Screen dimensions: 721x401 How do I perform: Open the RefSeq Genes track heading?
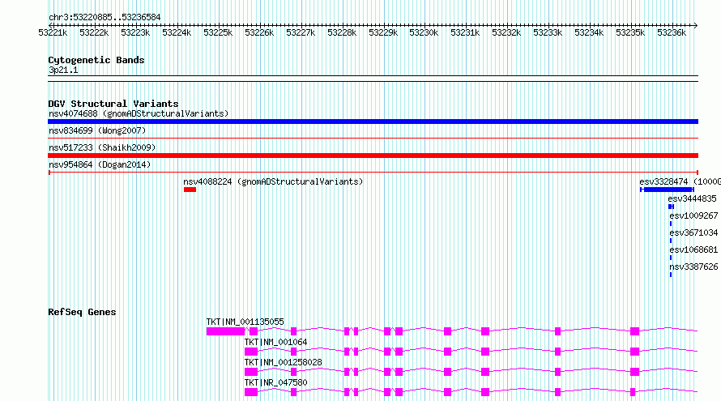pyautogui.click(x=82, y=312)
